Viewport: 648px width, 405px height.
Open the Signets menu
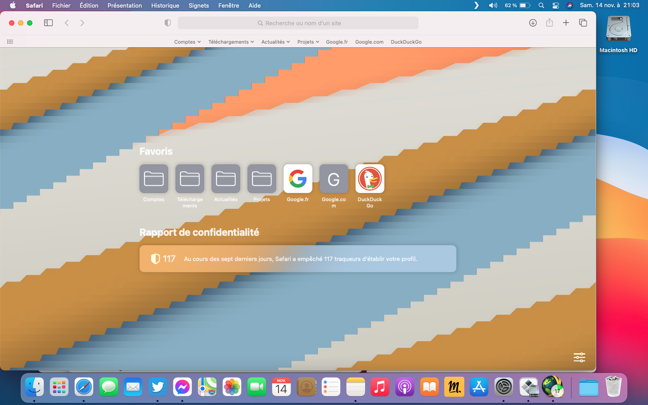click(x=199, y=5)
